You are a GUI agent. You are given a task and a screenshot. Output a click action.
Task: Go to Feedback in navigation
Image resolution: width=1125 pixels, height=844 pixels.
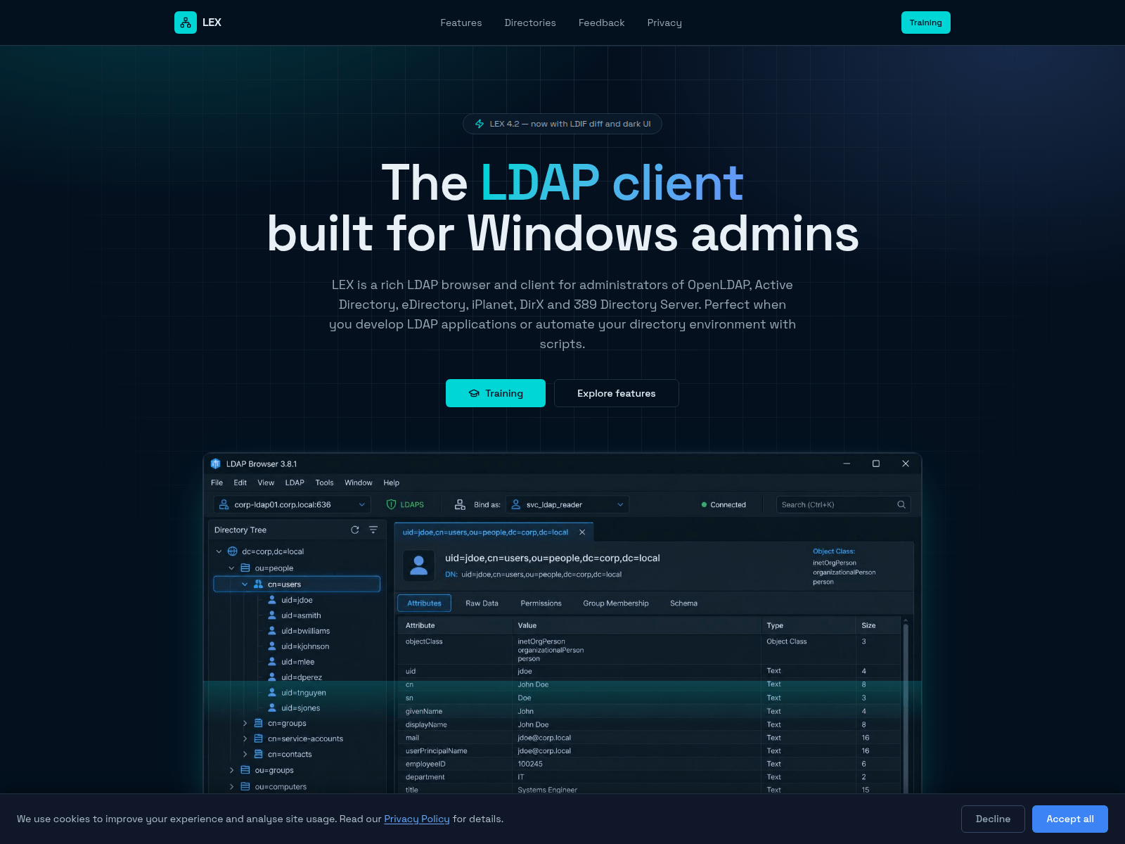coord(601,23)
